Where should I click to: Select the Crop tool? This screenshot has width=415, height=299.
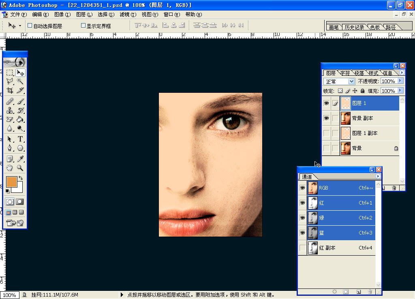coord(10,90)
